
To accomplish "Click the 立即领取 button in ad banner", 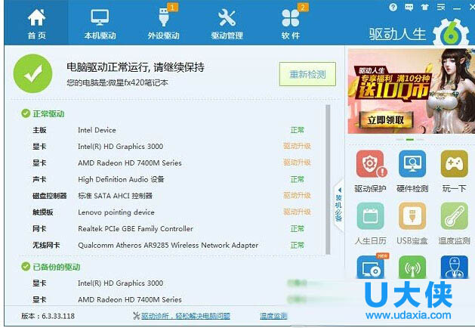I will (x=385, y=119).
